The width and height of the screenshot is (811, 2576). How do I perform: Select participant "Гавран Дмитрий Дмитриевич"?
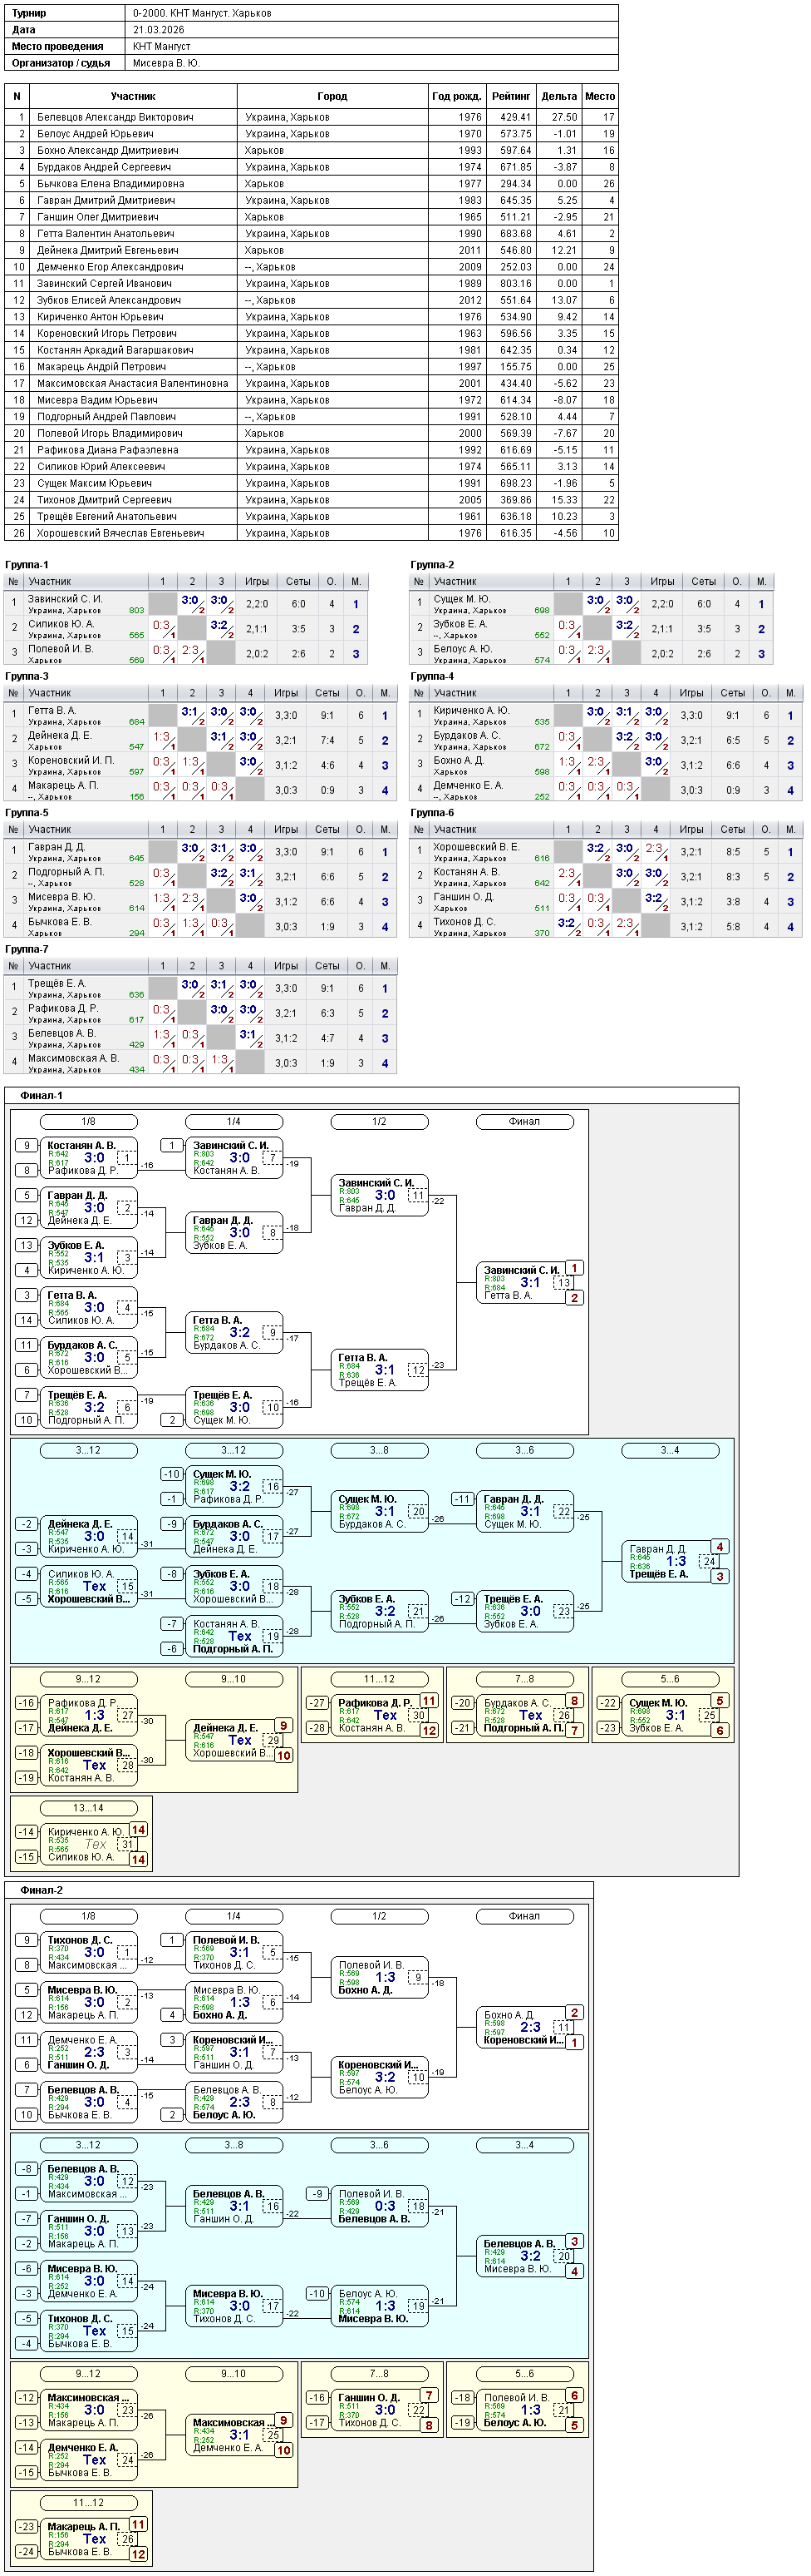coord(106,200)
